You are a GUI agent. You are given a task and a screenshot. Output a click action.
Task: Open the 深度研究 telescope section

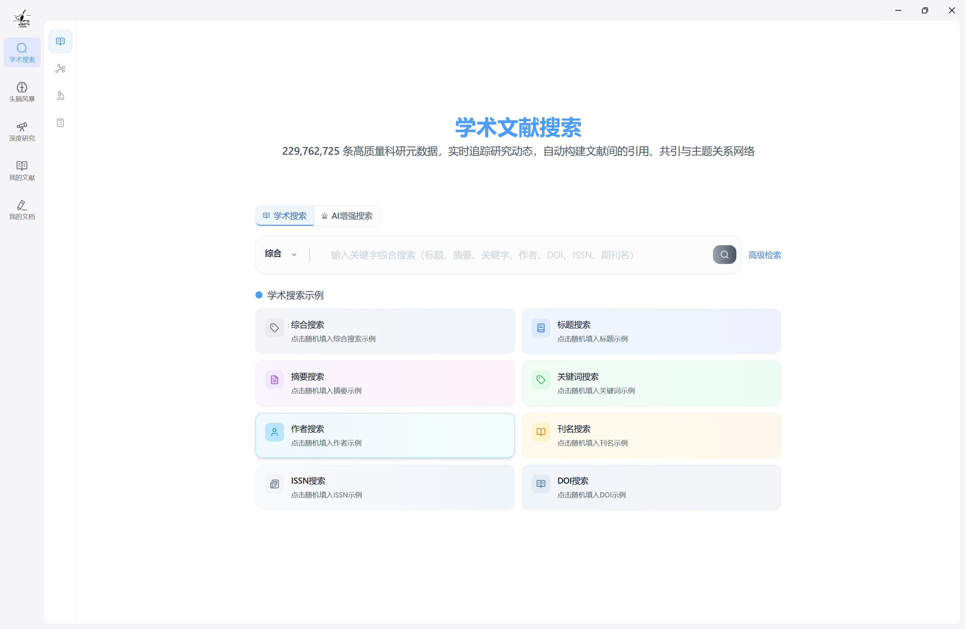(22, 131)
